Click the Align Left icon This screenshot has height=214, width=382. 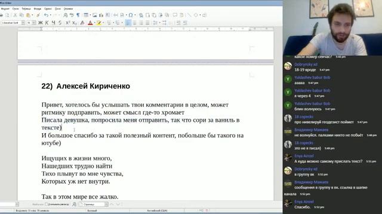click(128, 23)
